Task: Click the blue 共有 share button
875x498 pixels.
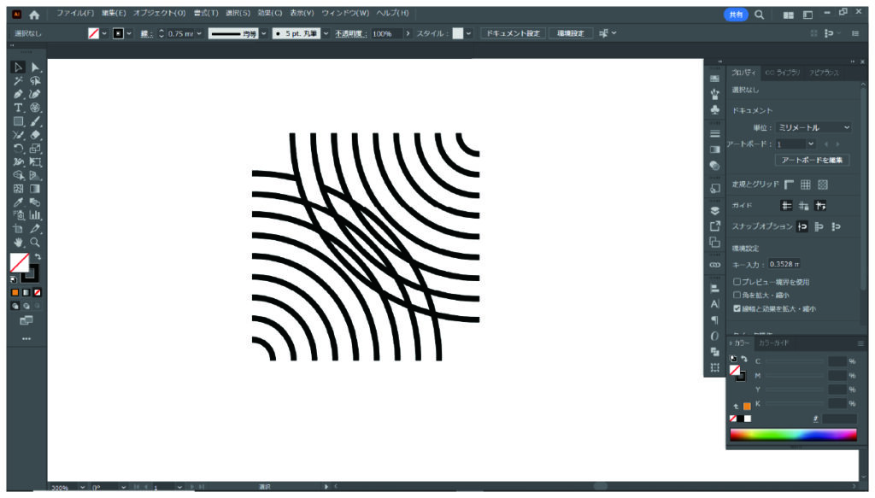Action: coord(736,15)
